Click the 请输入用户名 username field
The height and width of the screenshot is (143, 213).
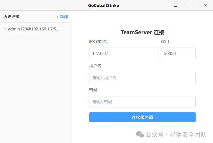142,78
